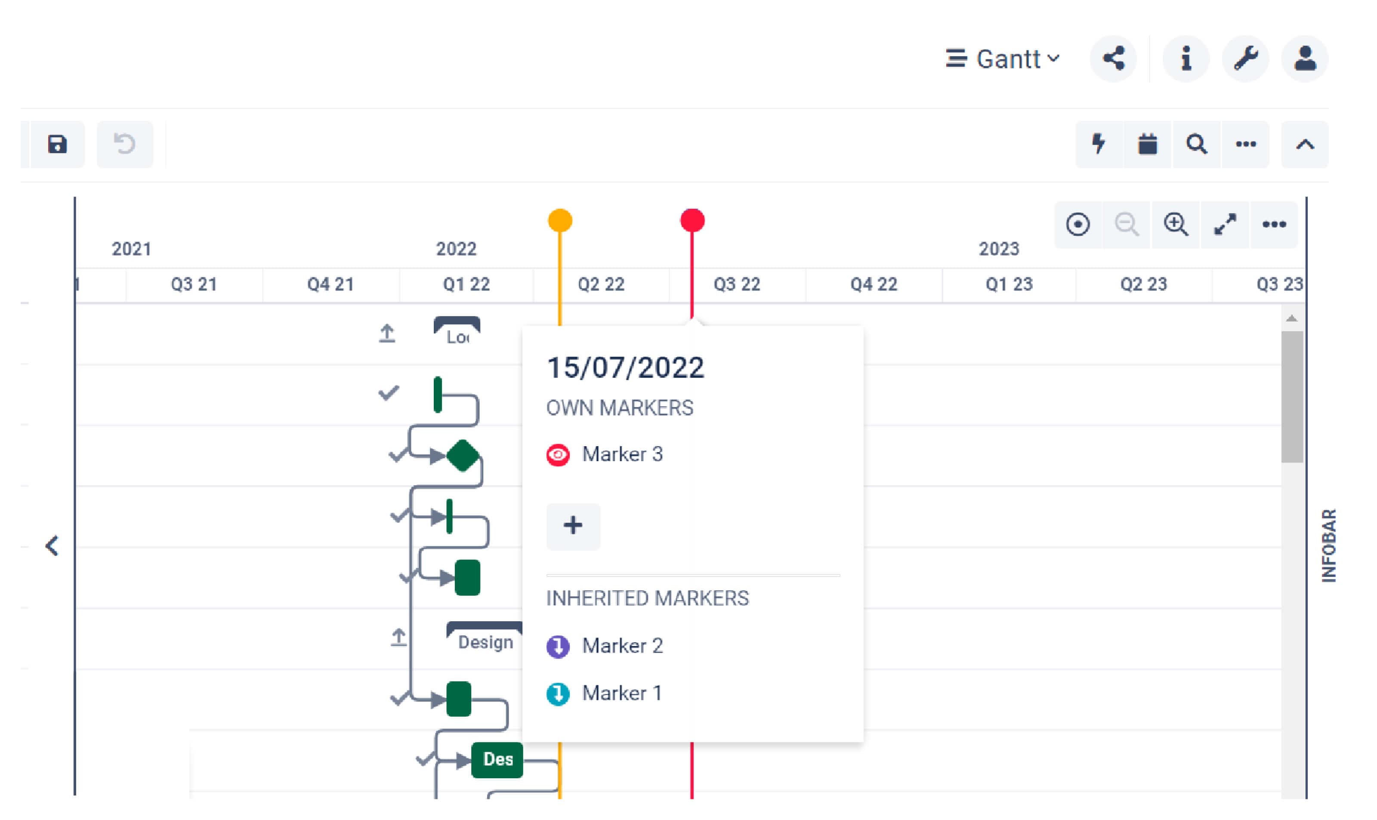Toggle the Marker 2 inherited icon

click(x=558, y=647)
